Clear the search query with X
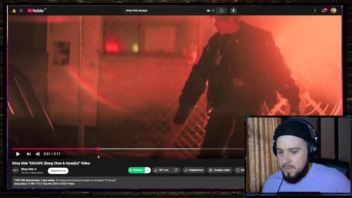Screen dimensions: 352x198 [x=213, y=10]
